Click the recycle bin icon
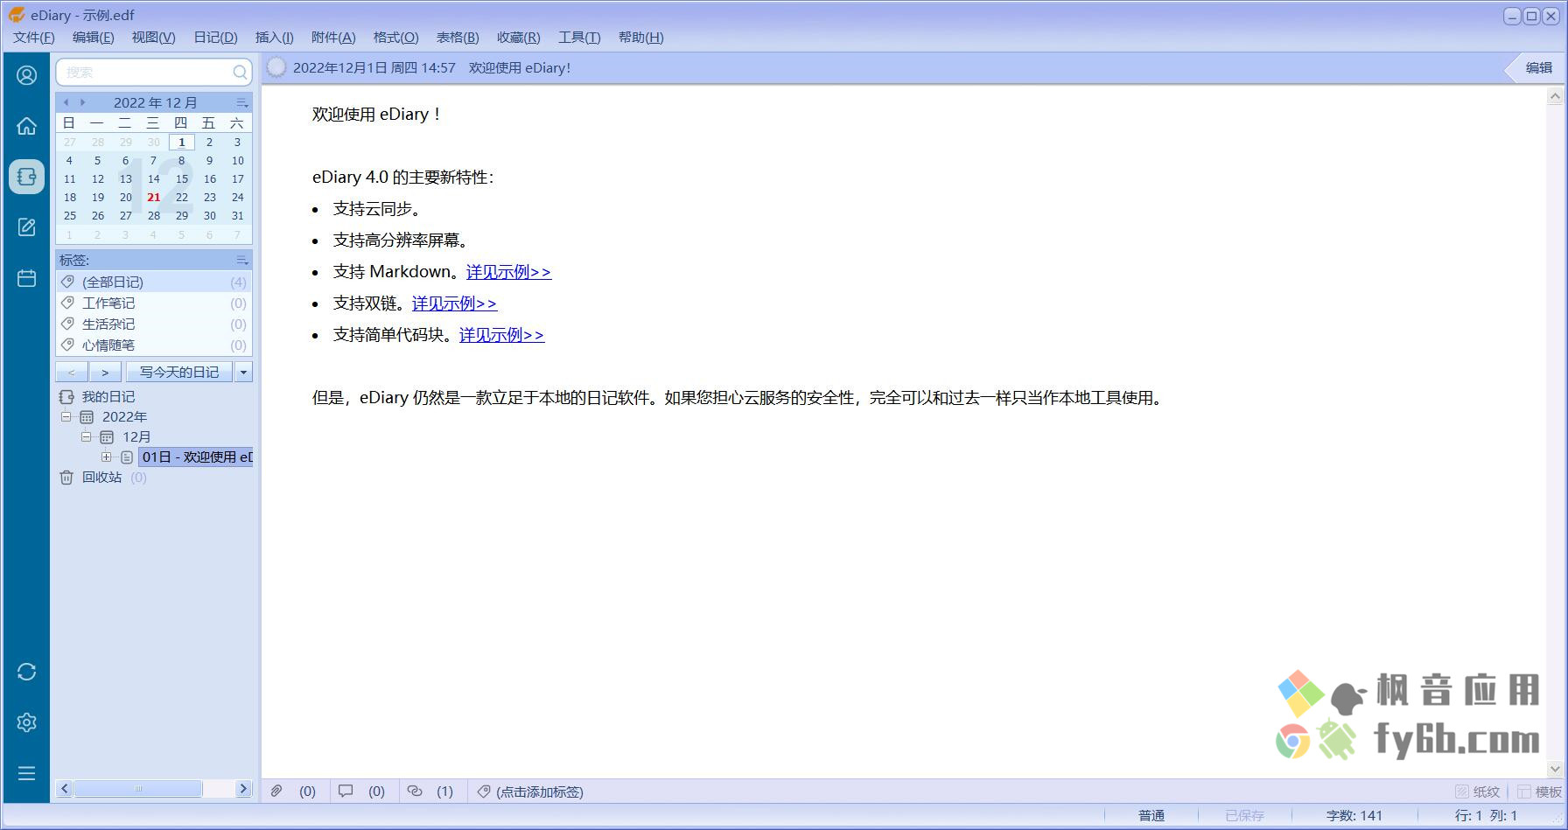The image size is (1568, 830). [x=66, y=478]
